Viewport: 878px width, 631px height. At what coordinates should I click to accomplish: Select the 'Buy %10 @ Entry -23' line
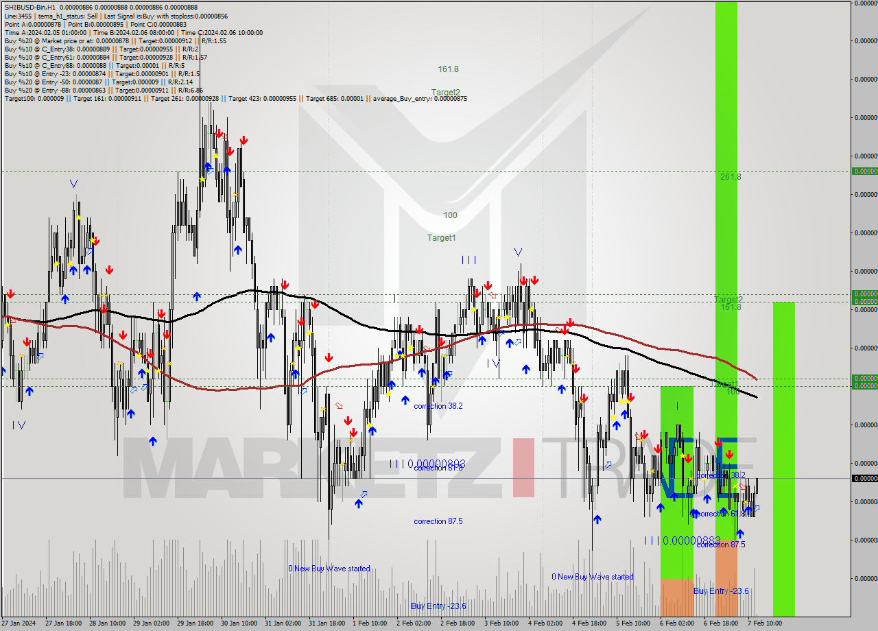pyautogui.click(x=102, y=73)
